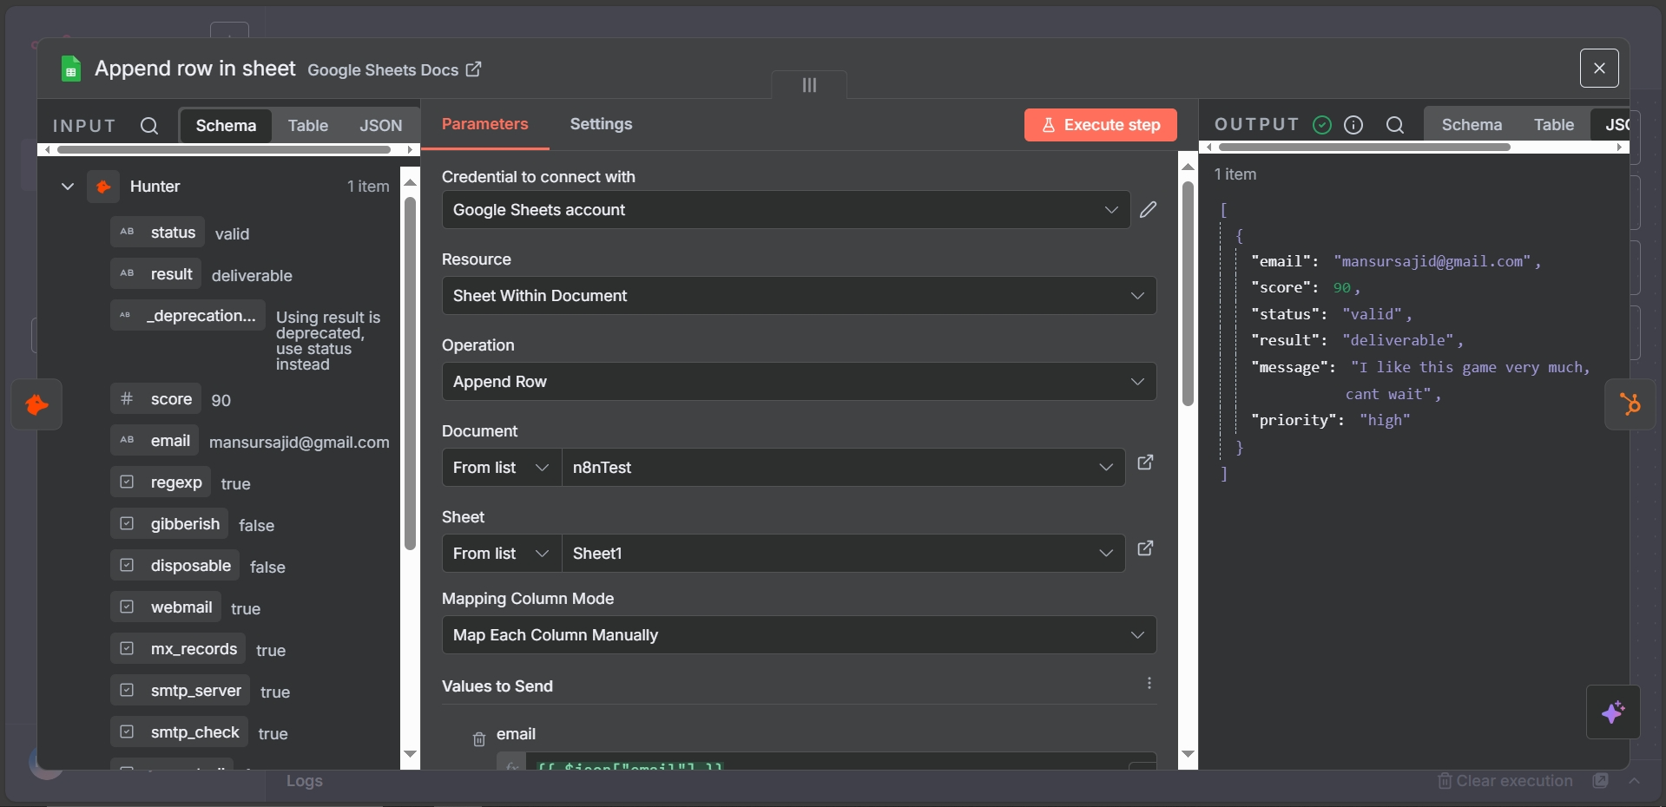Viewport: 1666px width, 807px height.
Task: Click the gibberish boolean type icon
Action: tap(127, 524)
